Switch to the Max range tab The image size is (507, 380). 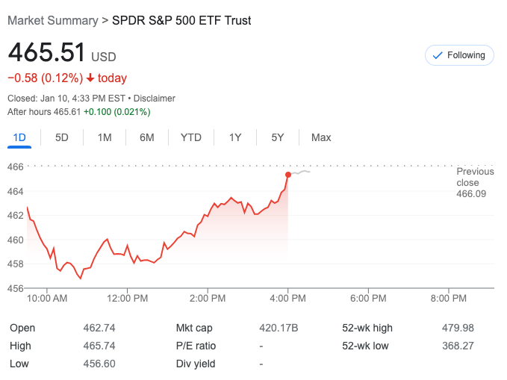321,137
